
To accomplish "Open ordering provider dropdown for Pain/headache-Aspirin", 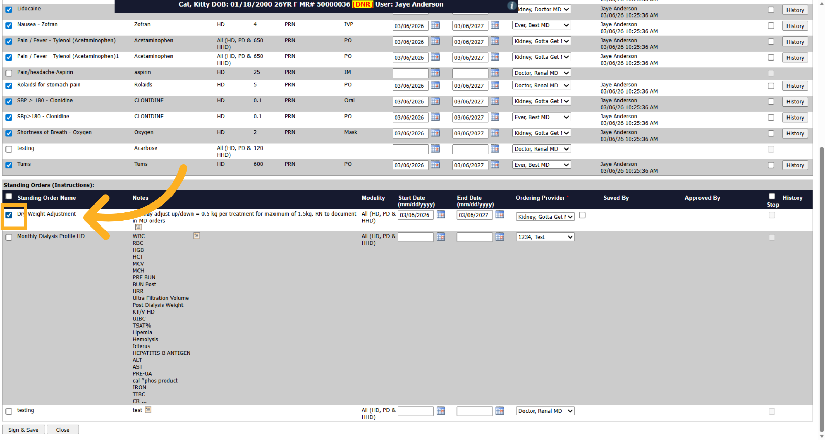I will [541, 73].
